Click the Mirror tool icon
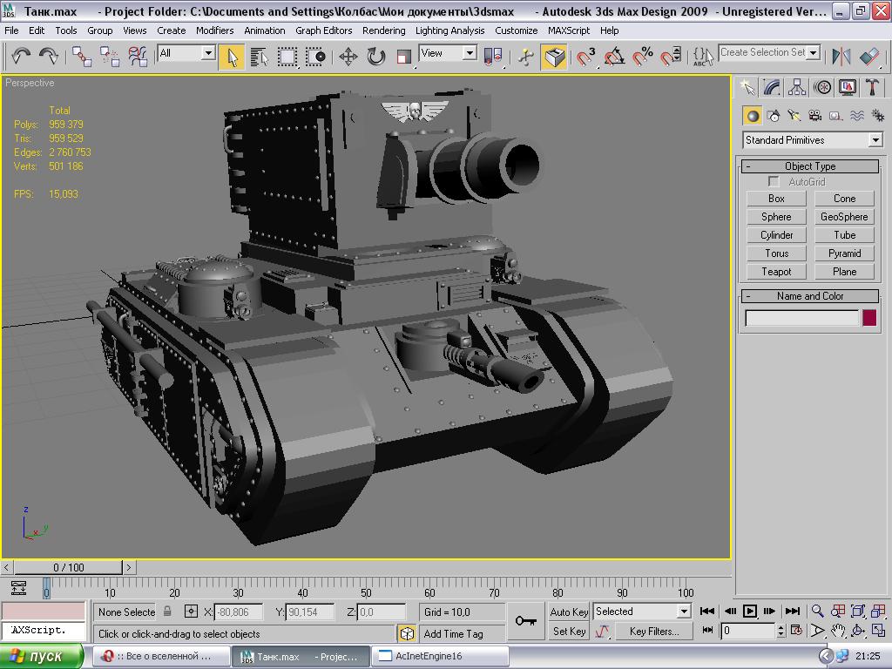Screen dimensions: 892x669 841,57
